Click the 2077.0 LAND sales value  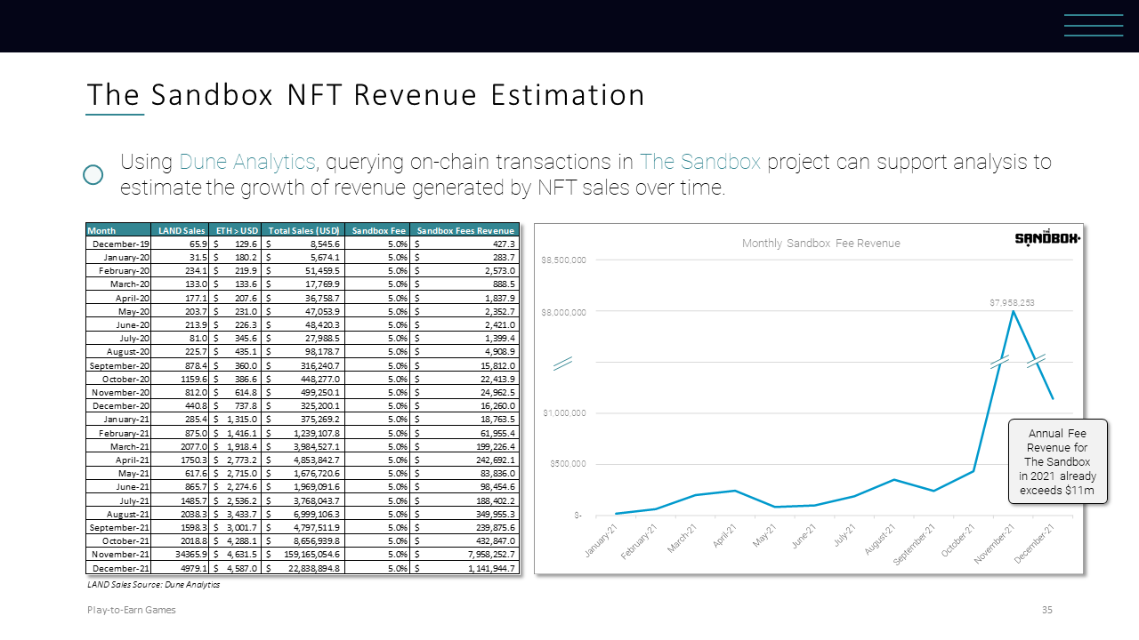[x=179, y=446]
